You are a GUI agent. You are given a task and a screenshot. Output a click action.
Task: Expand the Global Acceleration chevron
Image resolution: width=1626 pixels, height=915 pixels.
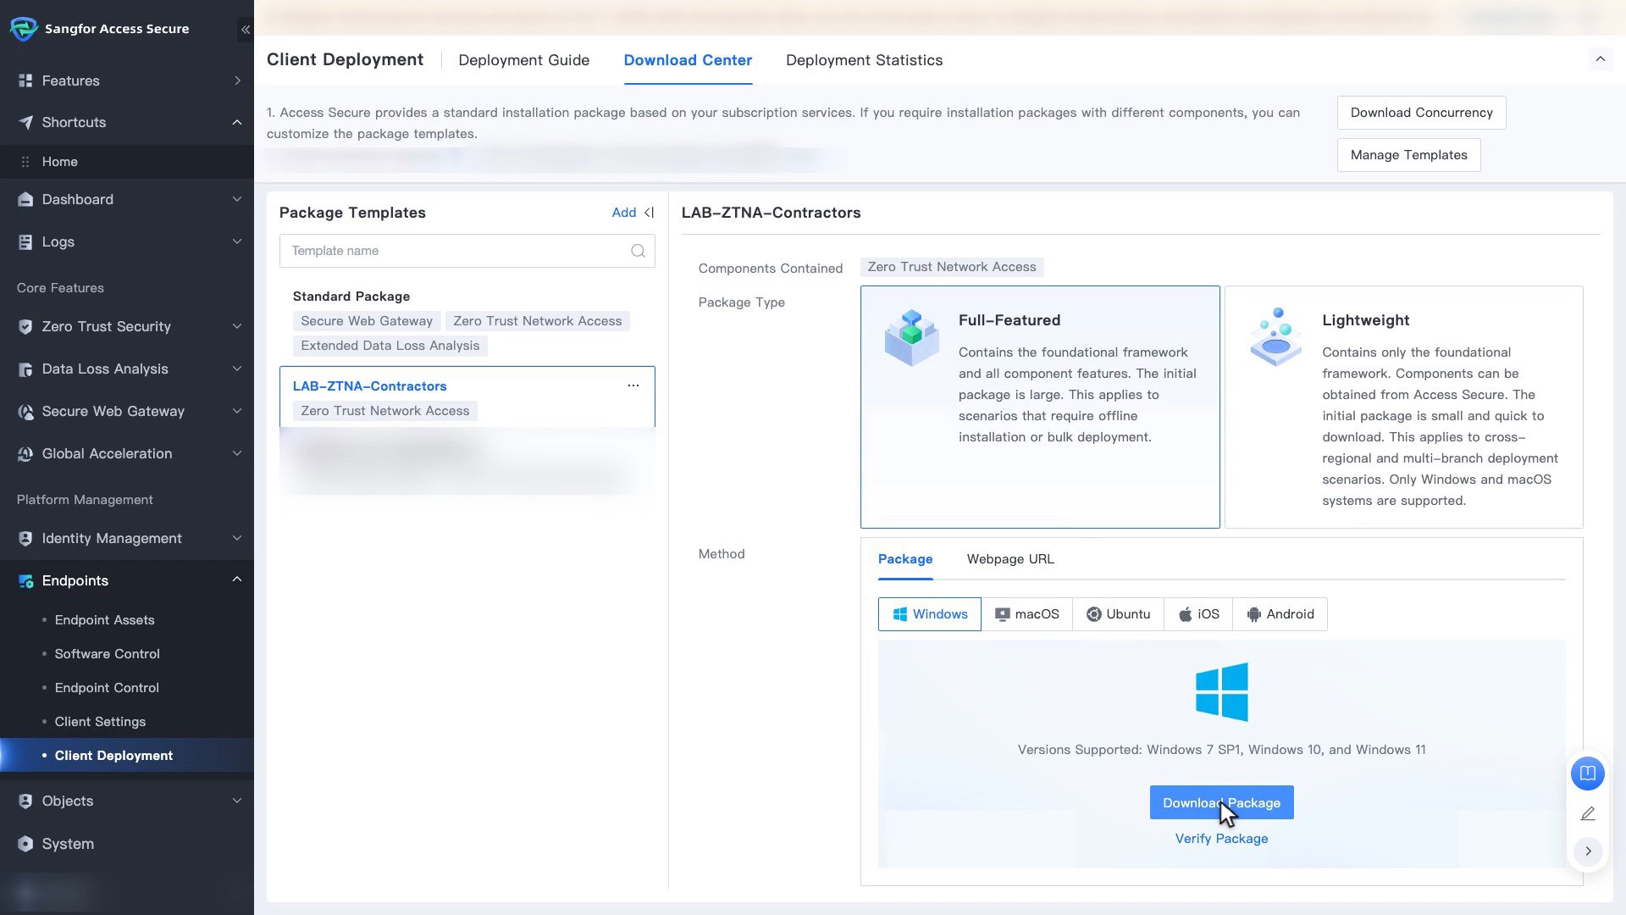(237, 453)
